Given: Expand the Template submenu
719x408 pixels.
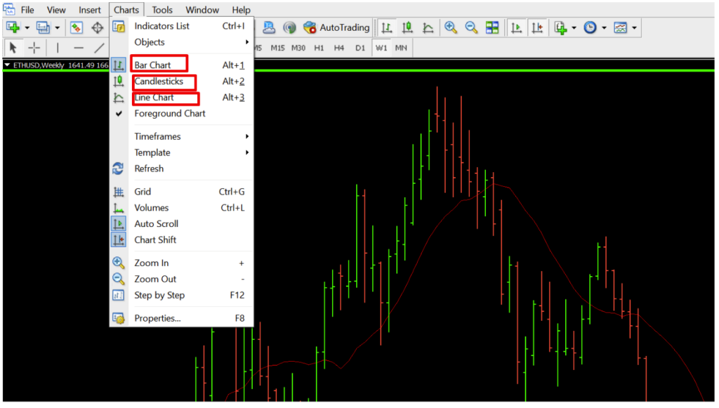Looking at the screenshot, I should tap(182, 152).
